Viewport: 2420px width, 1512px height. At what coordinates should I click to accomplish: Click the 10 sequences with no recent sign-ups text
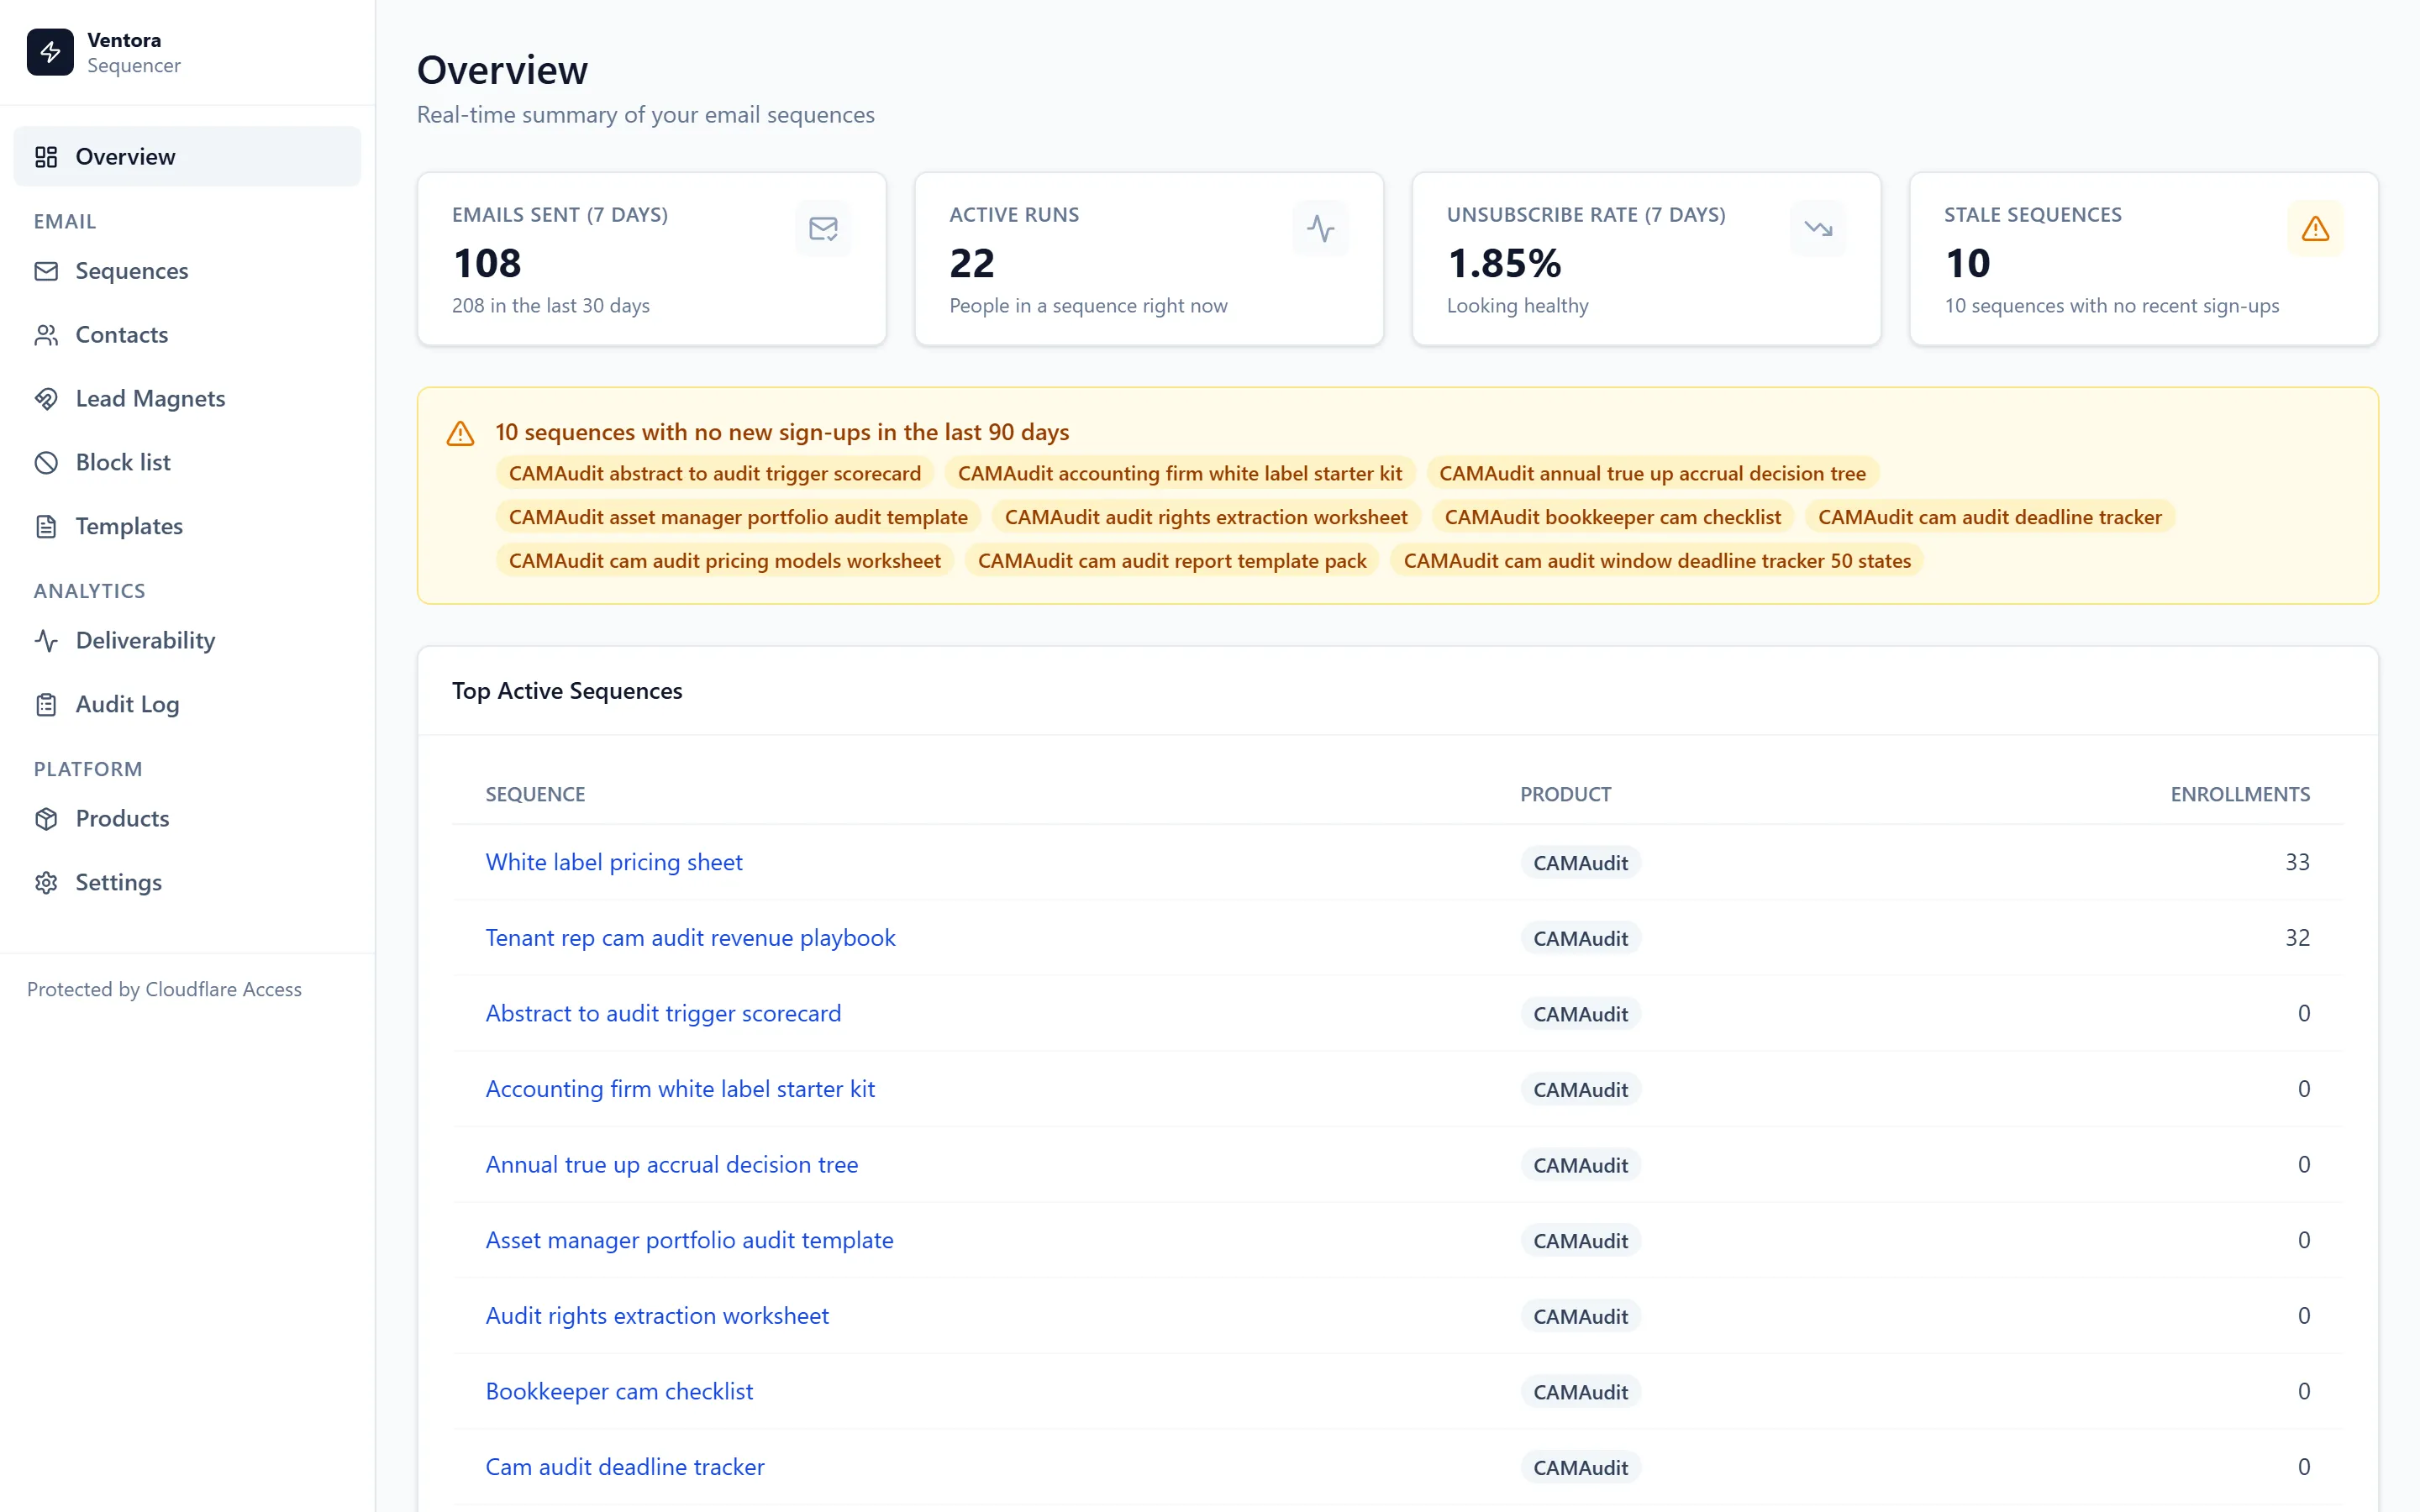point(2112,306)
